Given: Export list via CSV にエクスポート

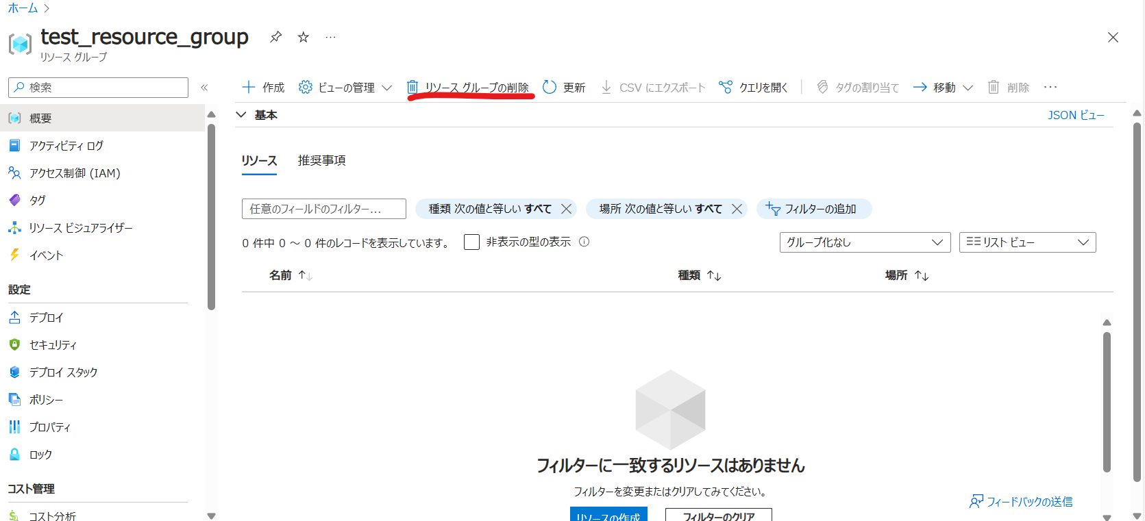Looking at the screenshot, I should click(653, 88).
